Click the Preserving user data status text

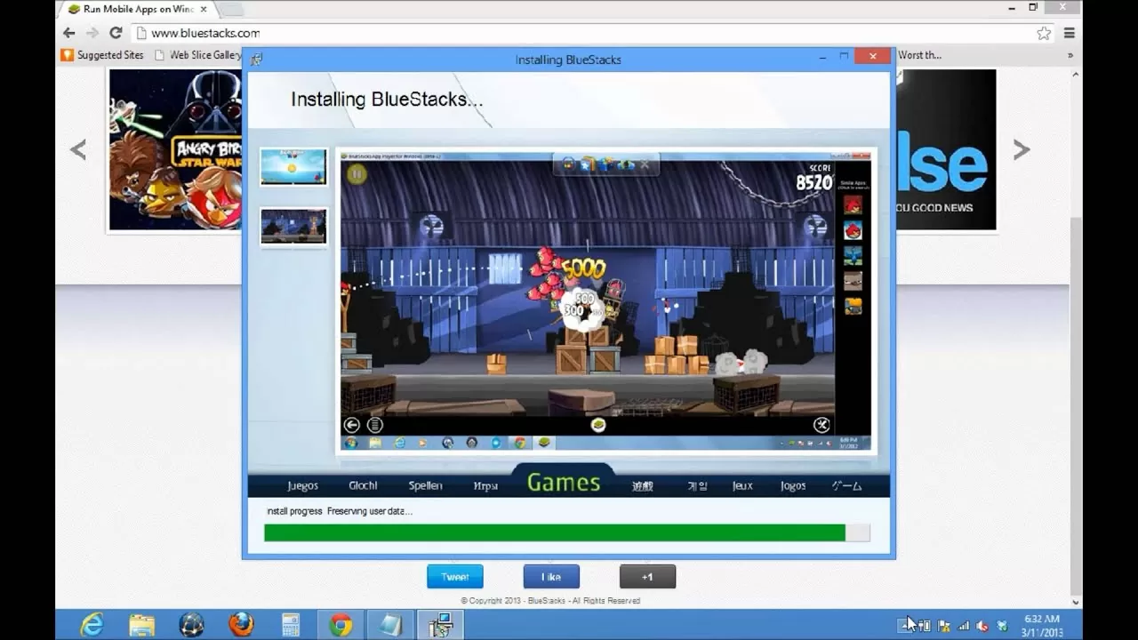[x=369, y=511]
